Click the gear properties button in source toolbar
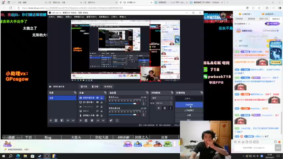Screen dimensions: 283x159 click(x=84, y=87)
